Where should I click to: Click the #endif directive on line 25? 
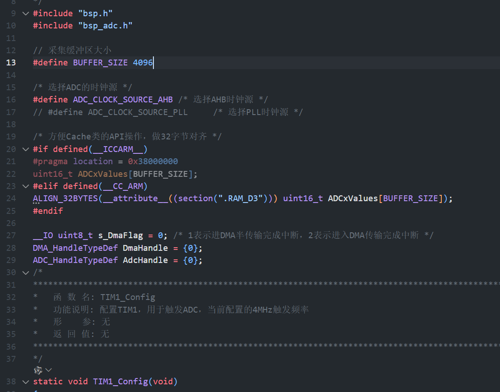48,211
